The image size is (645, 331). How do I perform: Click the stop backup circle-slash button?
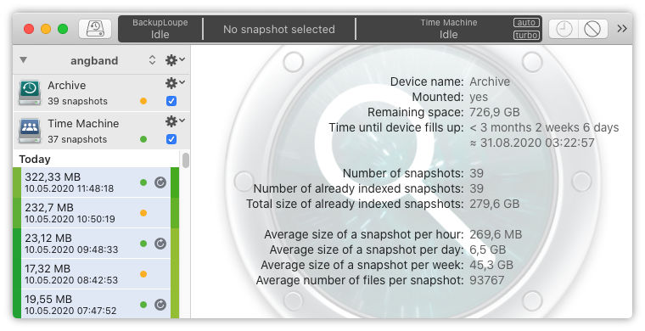[592, 29]
